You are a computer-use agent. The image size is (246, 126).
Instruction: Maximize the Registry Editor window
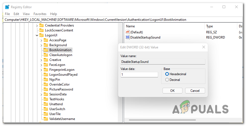pos(224,7)
